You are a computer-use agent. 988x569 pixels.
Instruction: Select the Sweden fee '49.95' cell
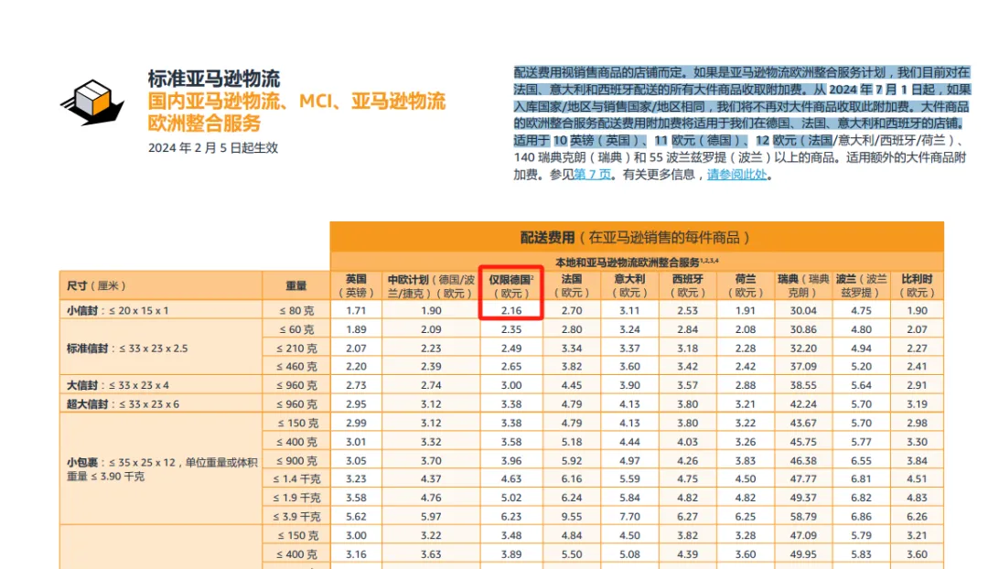pyautogui.click(x=803, y=554)
